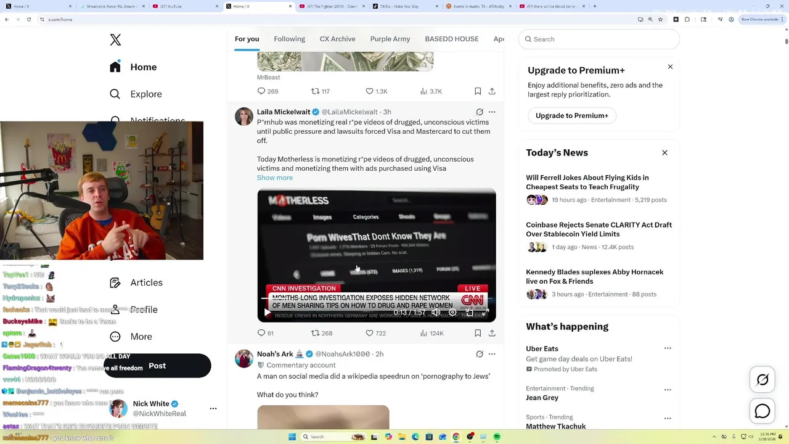This screenshot has height=444, width=789.
Task: Click the black Post button
Action: [157, 366]
